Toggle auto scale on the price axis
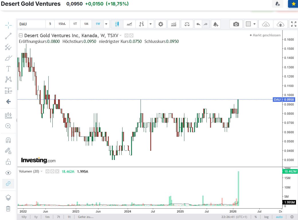The height and width of the screenshot is (220, 298). 279,217
